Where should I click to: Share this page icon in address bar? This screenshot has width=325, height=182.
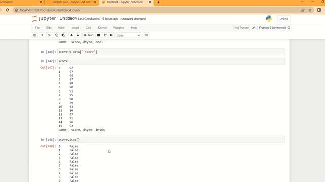(303, 10)
